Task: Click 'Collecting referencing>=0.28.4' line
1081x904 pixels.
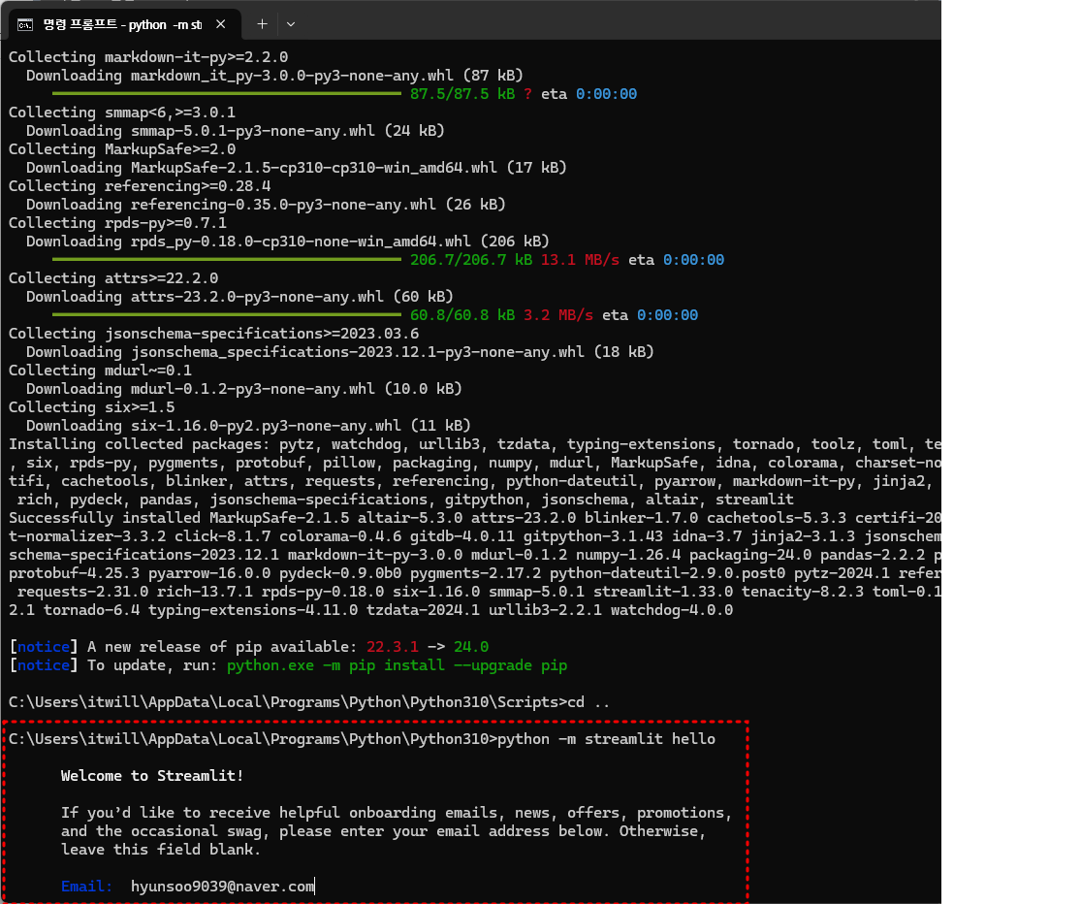Action: (x=140, y=186)
